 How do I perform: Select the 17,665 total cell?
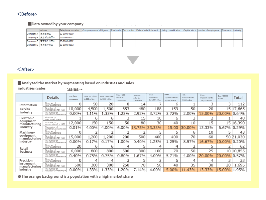[238, 109]
